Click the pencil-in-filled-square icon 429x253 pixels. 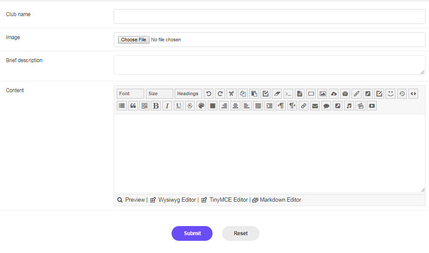368,94
